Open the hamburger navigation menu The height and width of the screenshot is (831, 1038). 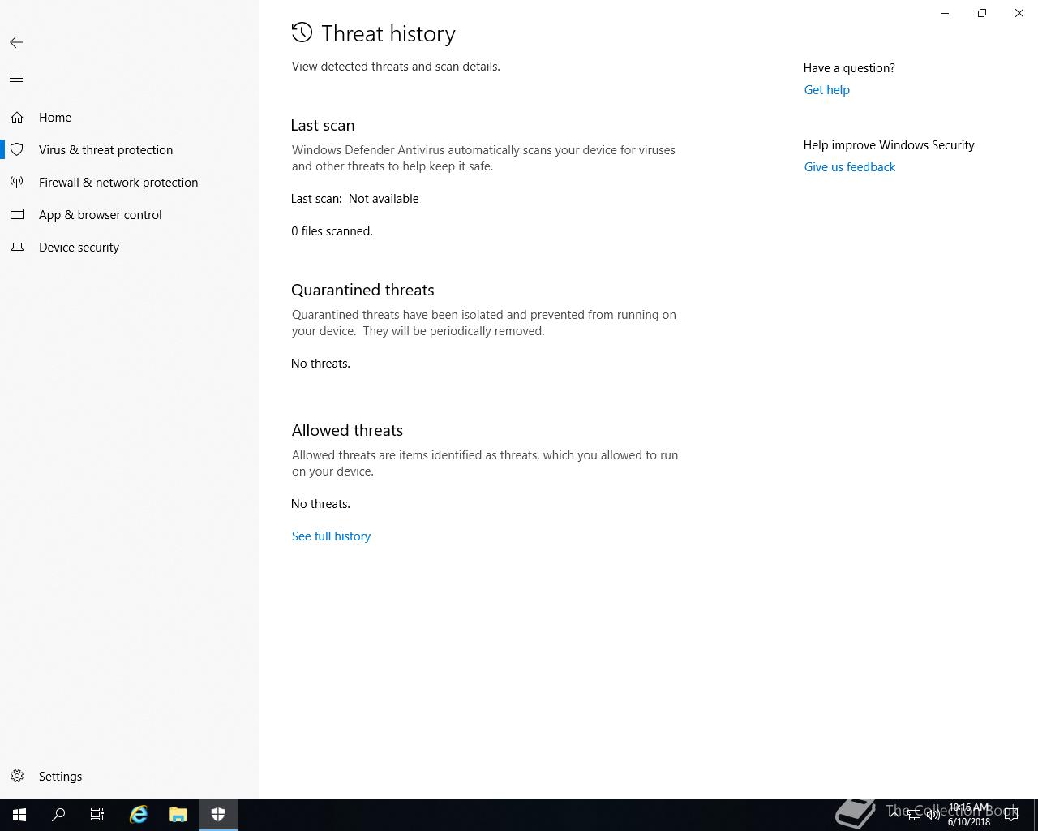pos(16,79)
